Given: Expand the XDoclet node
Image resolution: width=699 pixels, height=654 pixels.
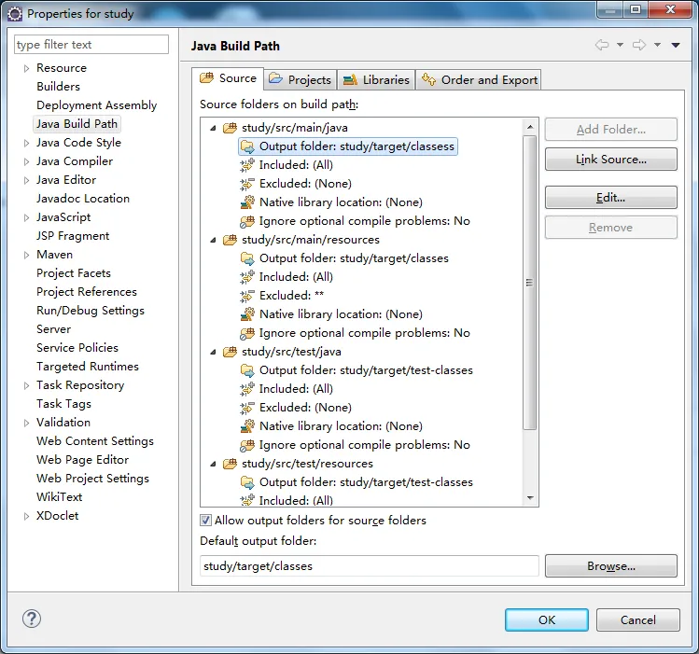Looking at the screenshot, I should [x=26, y=516].
